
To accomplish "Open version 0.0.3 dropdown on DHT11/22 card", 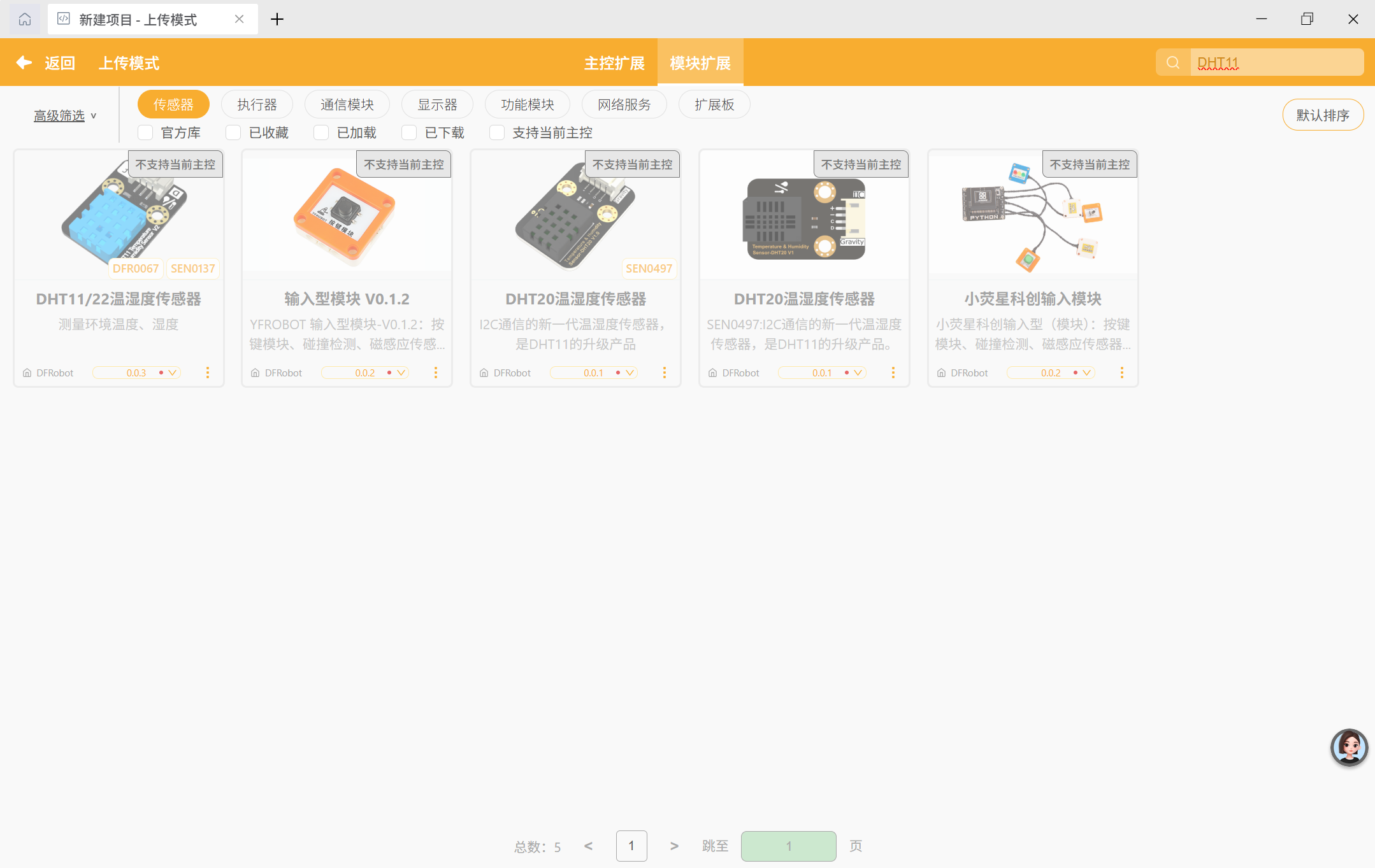I will (136, 373).
